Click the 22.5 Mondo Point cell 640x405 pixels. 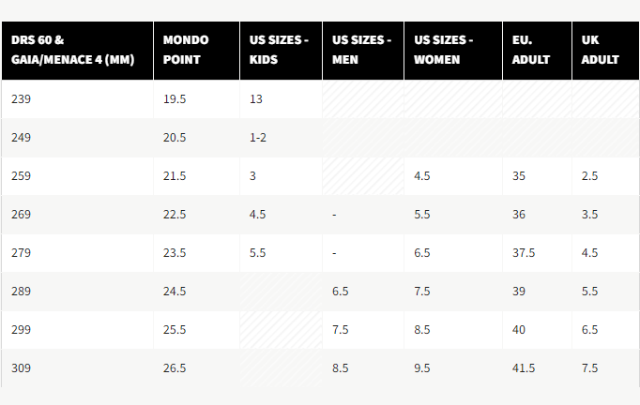175,214
